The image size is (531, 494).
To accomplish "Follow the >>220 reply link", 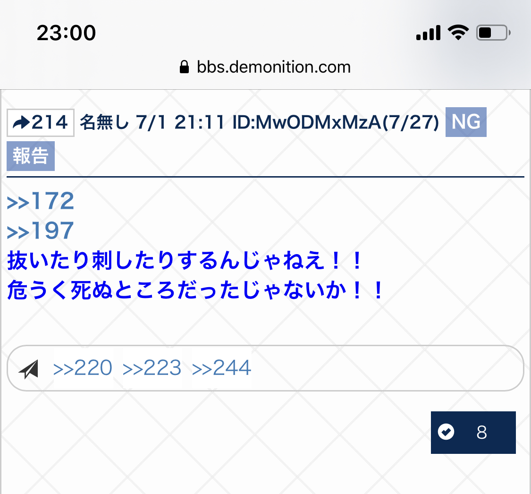I will click(x=83, y=367).
